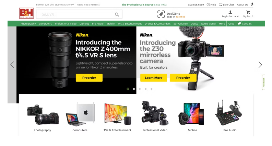Click the B&H logo
Image resolution: width=272 pixels, height=146 pixels.
[x=26, y=13]
